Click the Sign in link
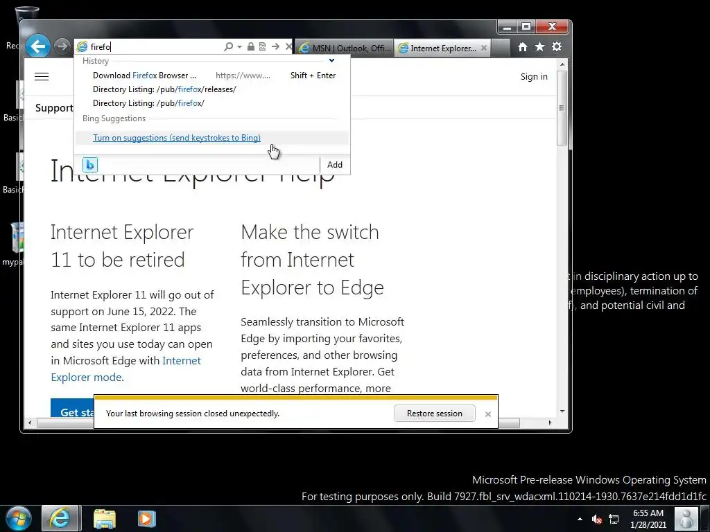Screen dimensions: 710x532 point(534,76)
